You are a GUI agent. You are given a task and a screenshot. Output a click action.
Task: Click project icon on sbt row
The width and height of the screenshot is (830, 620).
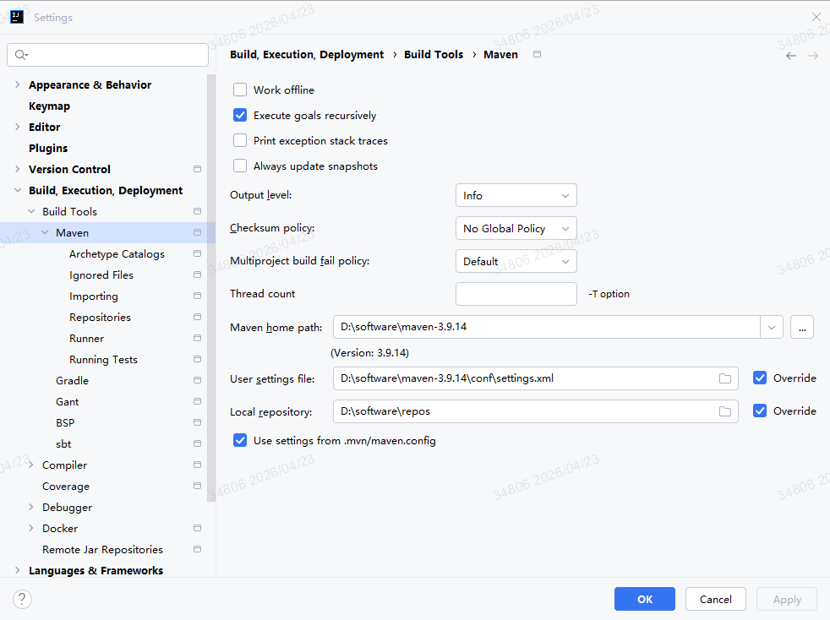coord(198,444)
